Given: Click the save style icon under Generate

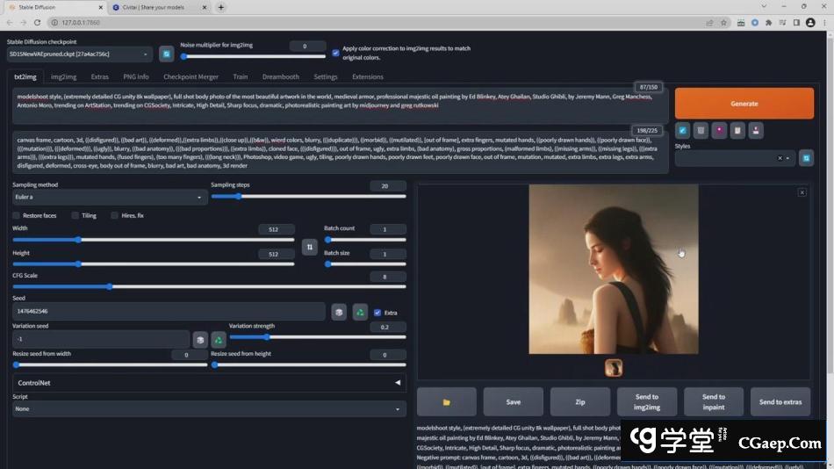Looking at the screenshot, I should click(x=756, y=130).
